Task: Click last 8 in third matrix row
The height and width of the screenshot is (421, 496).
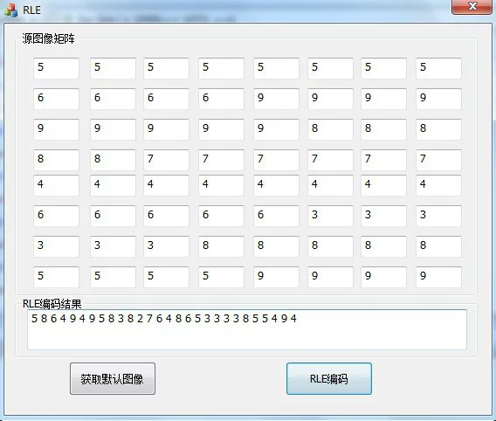Action: click(438, 129)
